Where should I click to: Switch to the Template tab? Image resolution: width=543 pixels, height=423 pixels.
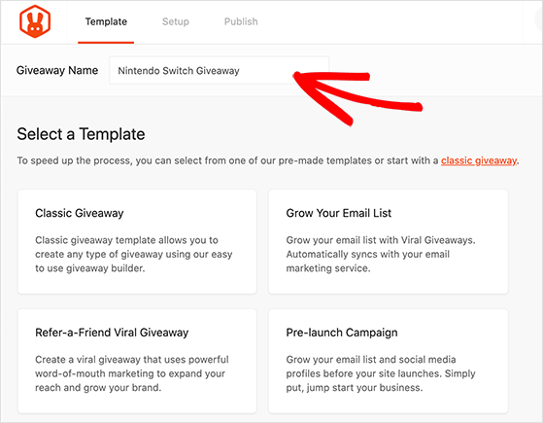pos(106,21)
